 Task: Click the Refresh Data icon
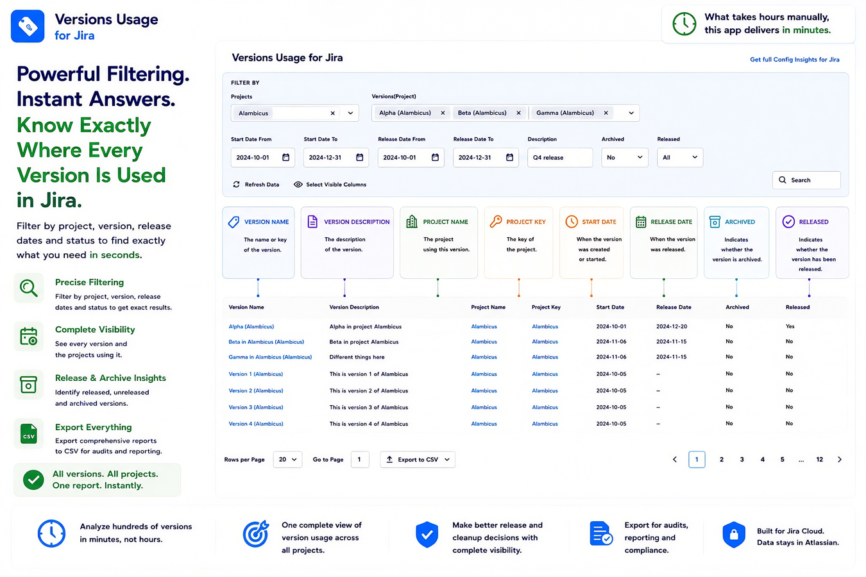(x=237, y=185)
